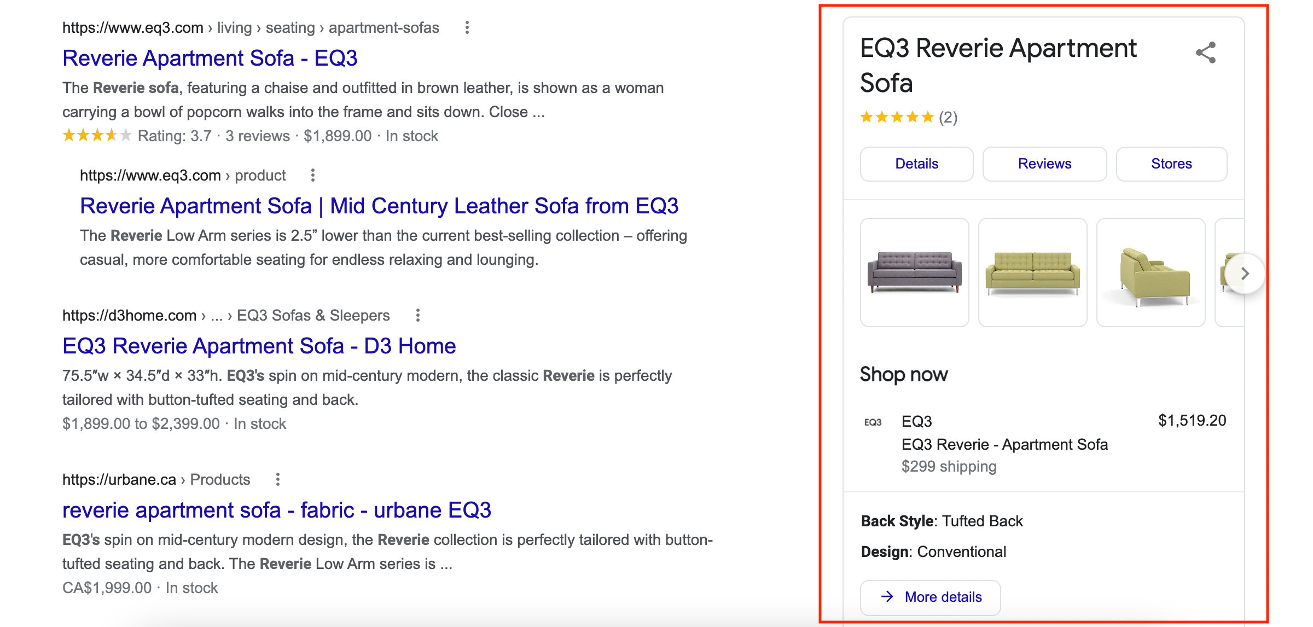Open Mid Century Leather Sofa from EQ3 link

(379, 206)
